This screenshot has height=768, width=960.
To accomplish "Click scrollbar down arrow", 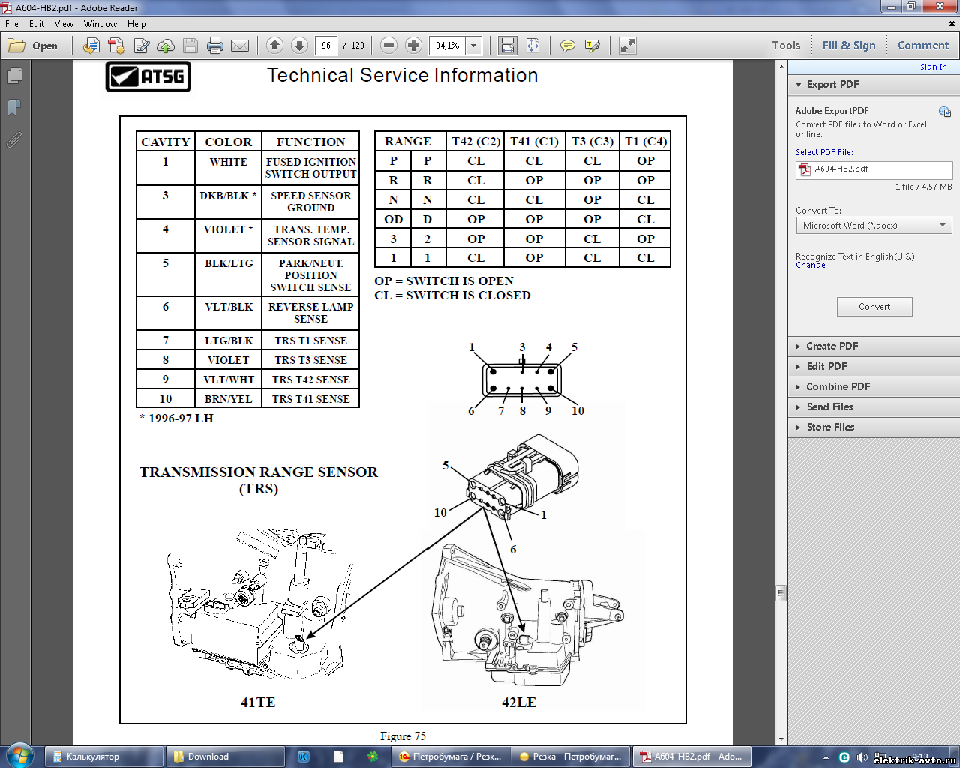I will tap(781, 739).
